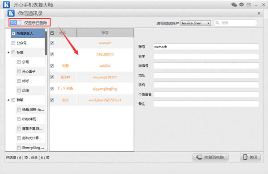The image size is (268, 174).
Task: Select 公众号 in the tree
Action: (28, 43)
